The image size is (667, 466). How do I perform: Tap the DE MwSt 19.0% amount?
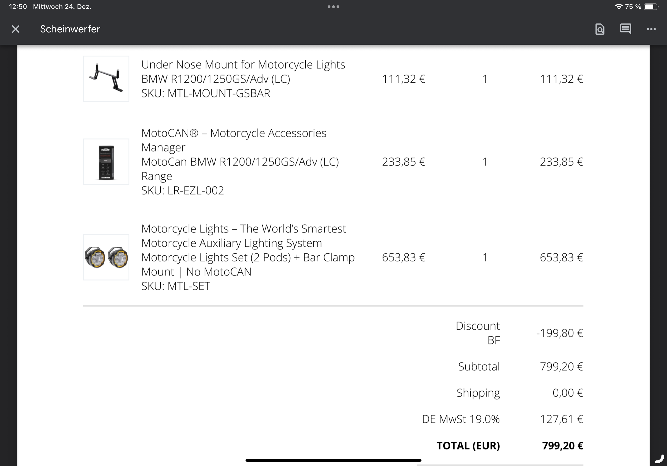(x=561, y=419)
